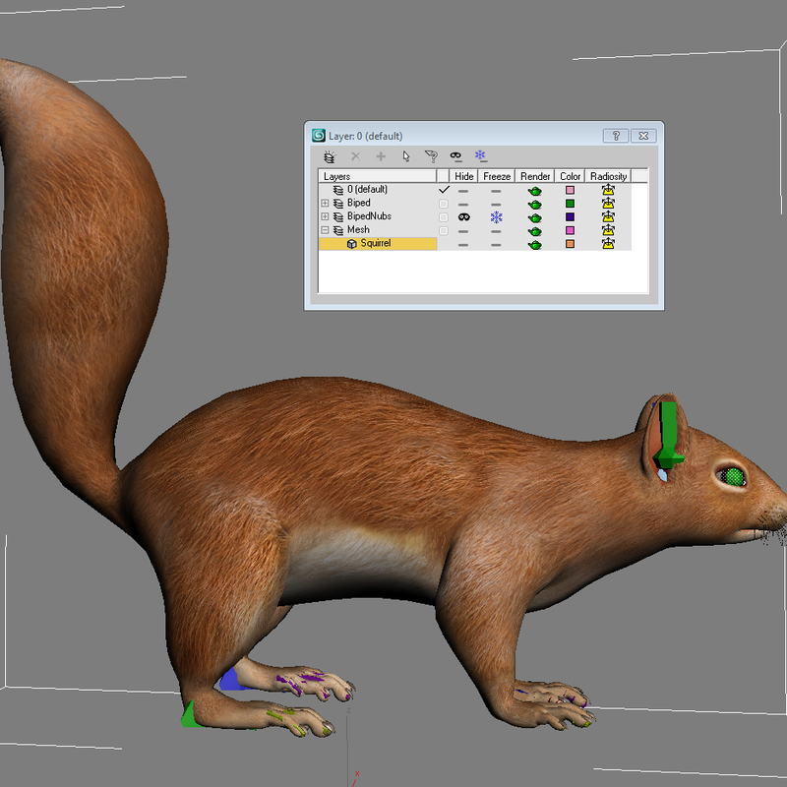787x787 pixels.
Task: Highlight selected objects' layers
Action: (432, 154)
